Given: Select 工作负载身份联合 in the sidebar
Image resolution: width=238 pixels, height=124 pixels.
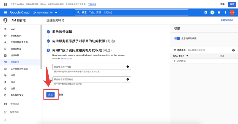Looking at the screenshot, I should pos(19,69).
